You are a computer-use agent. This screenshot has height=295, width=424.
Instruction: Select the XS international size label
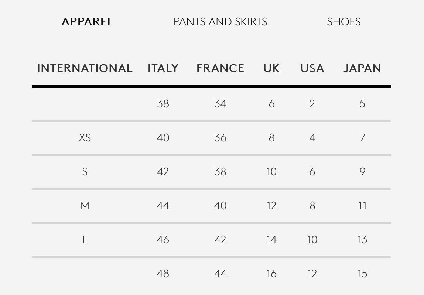85,138
